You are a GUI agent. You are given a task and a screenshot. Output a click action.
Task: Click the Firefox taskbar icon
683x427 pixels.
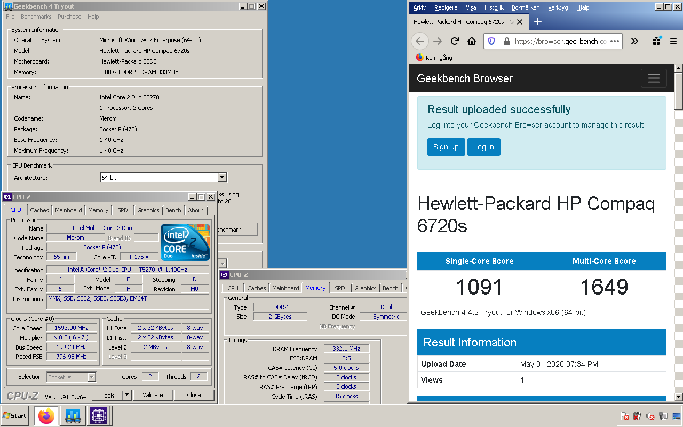pos(46,416)
